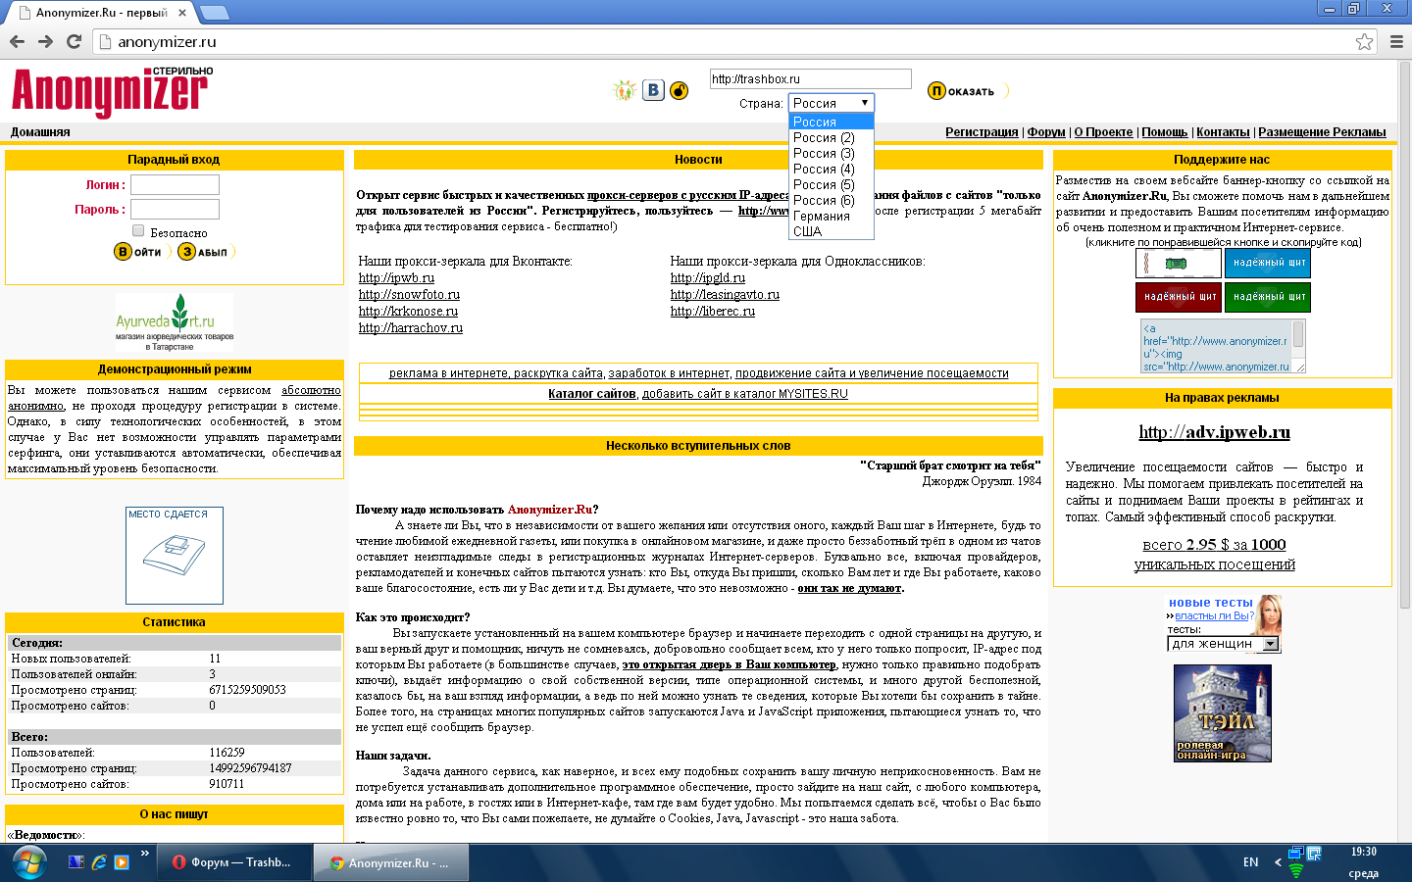Click the Anonymizer logo
The width and height of the screenshot is (1412, 882).
coord(112,91)
